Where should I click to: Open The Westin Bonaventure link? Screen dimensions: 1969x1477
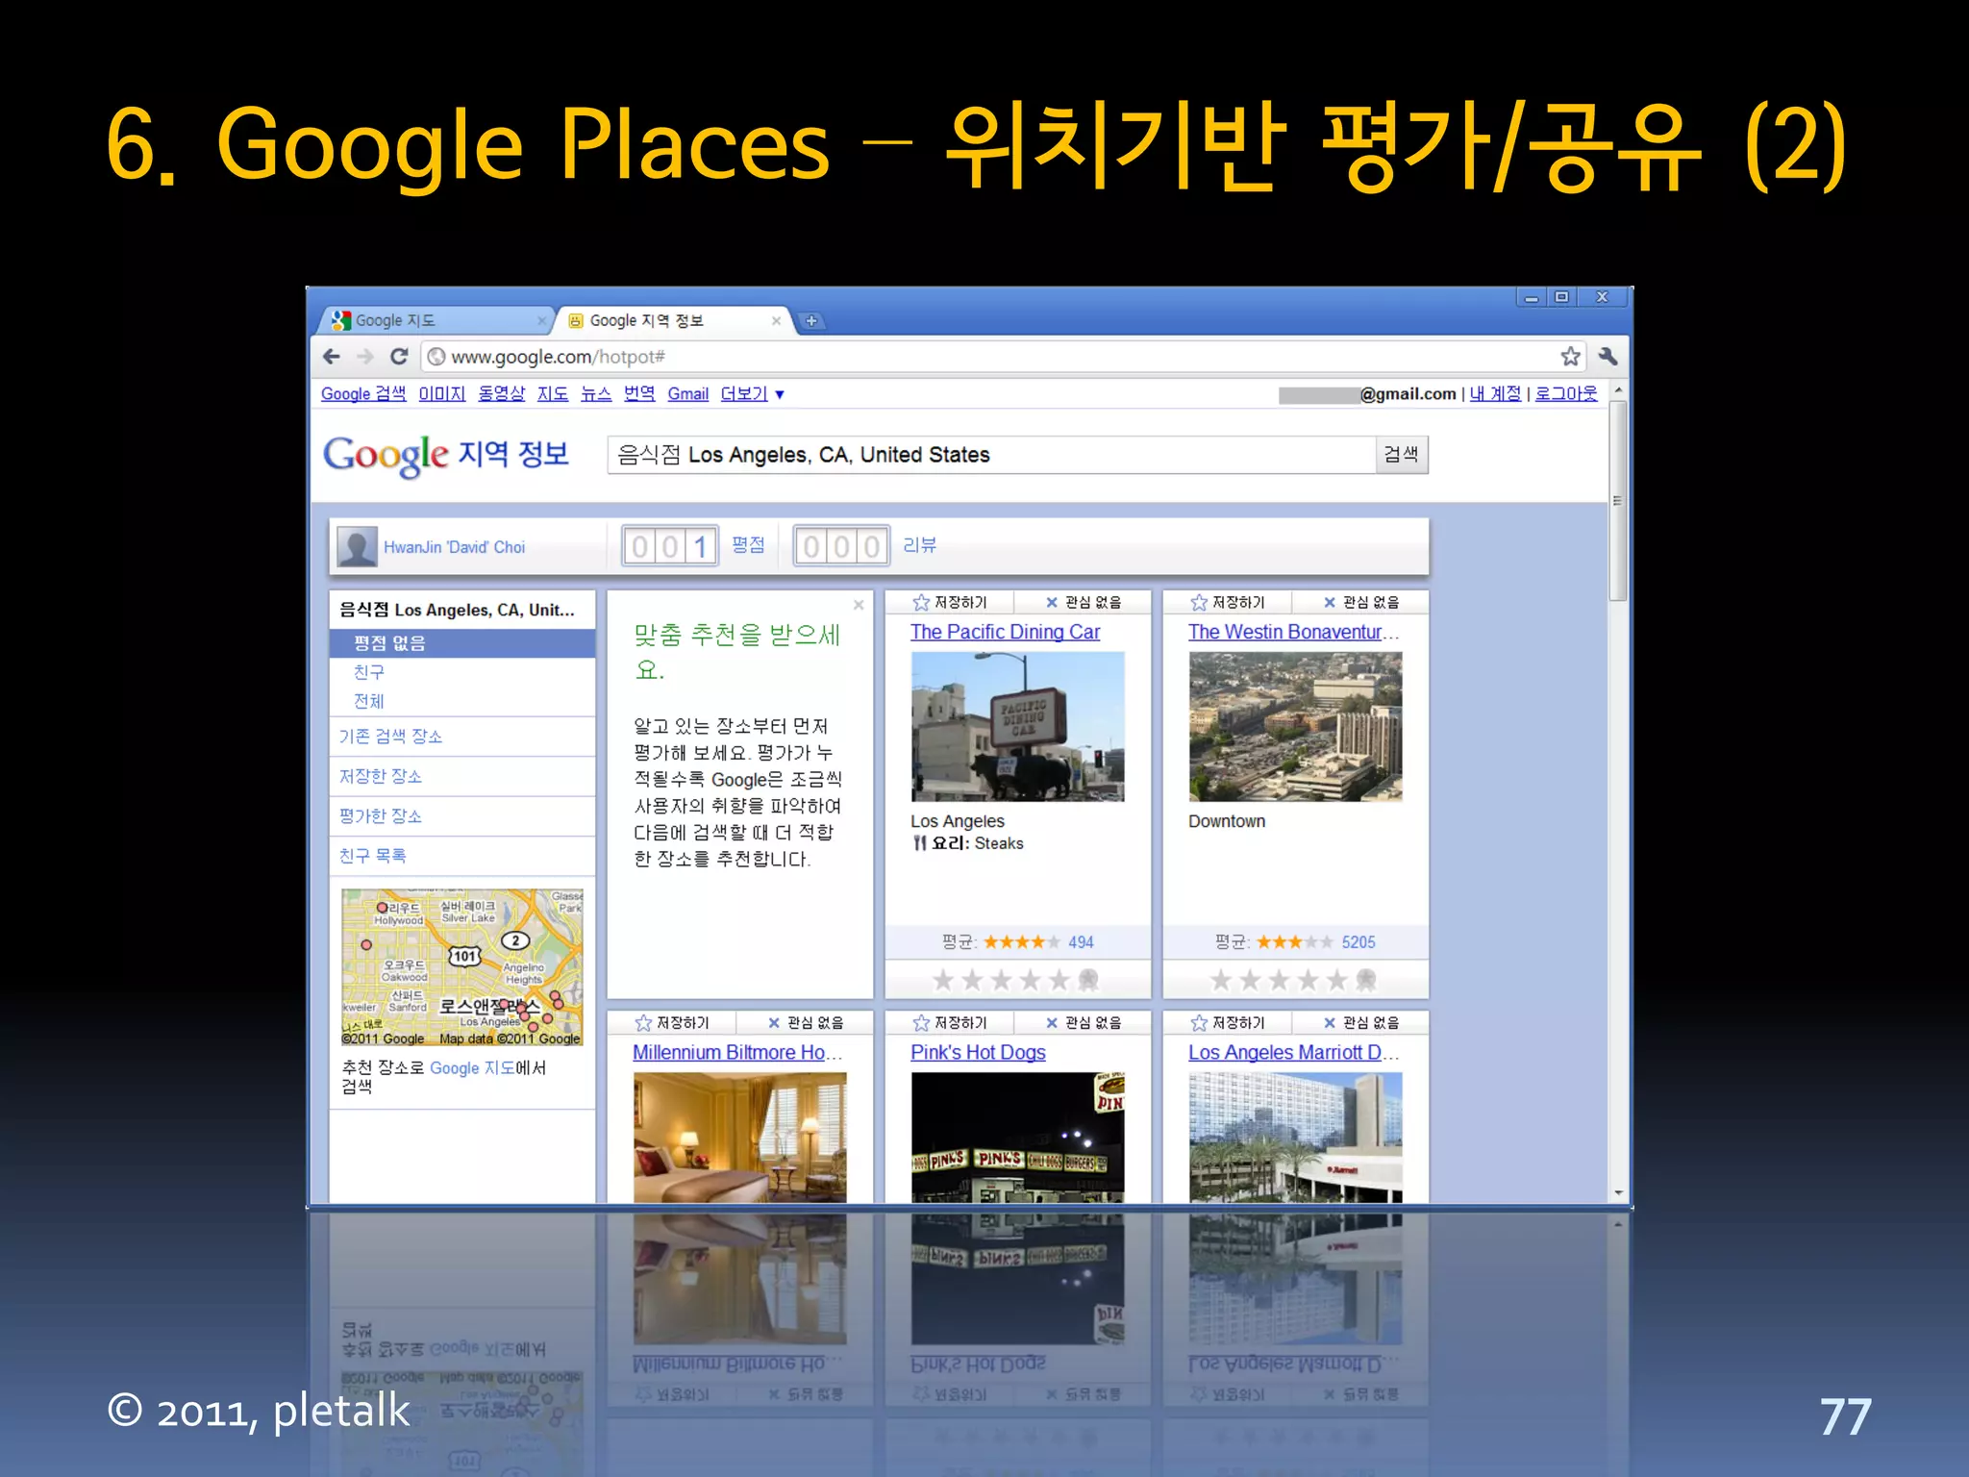1293,632
